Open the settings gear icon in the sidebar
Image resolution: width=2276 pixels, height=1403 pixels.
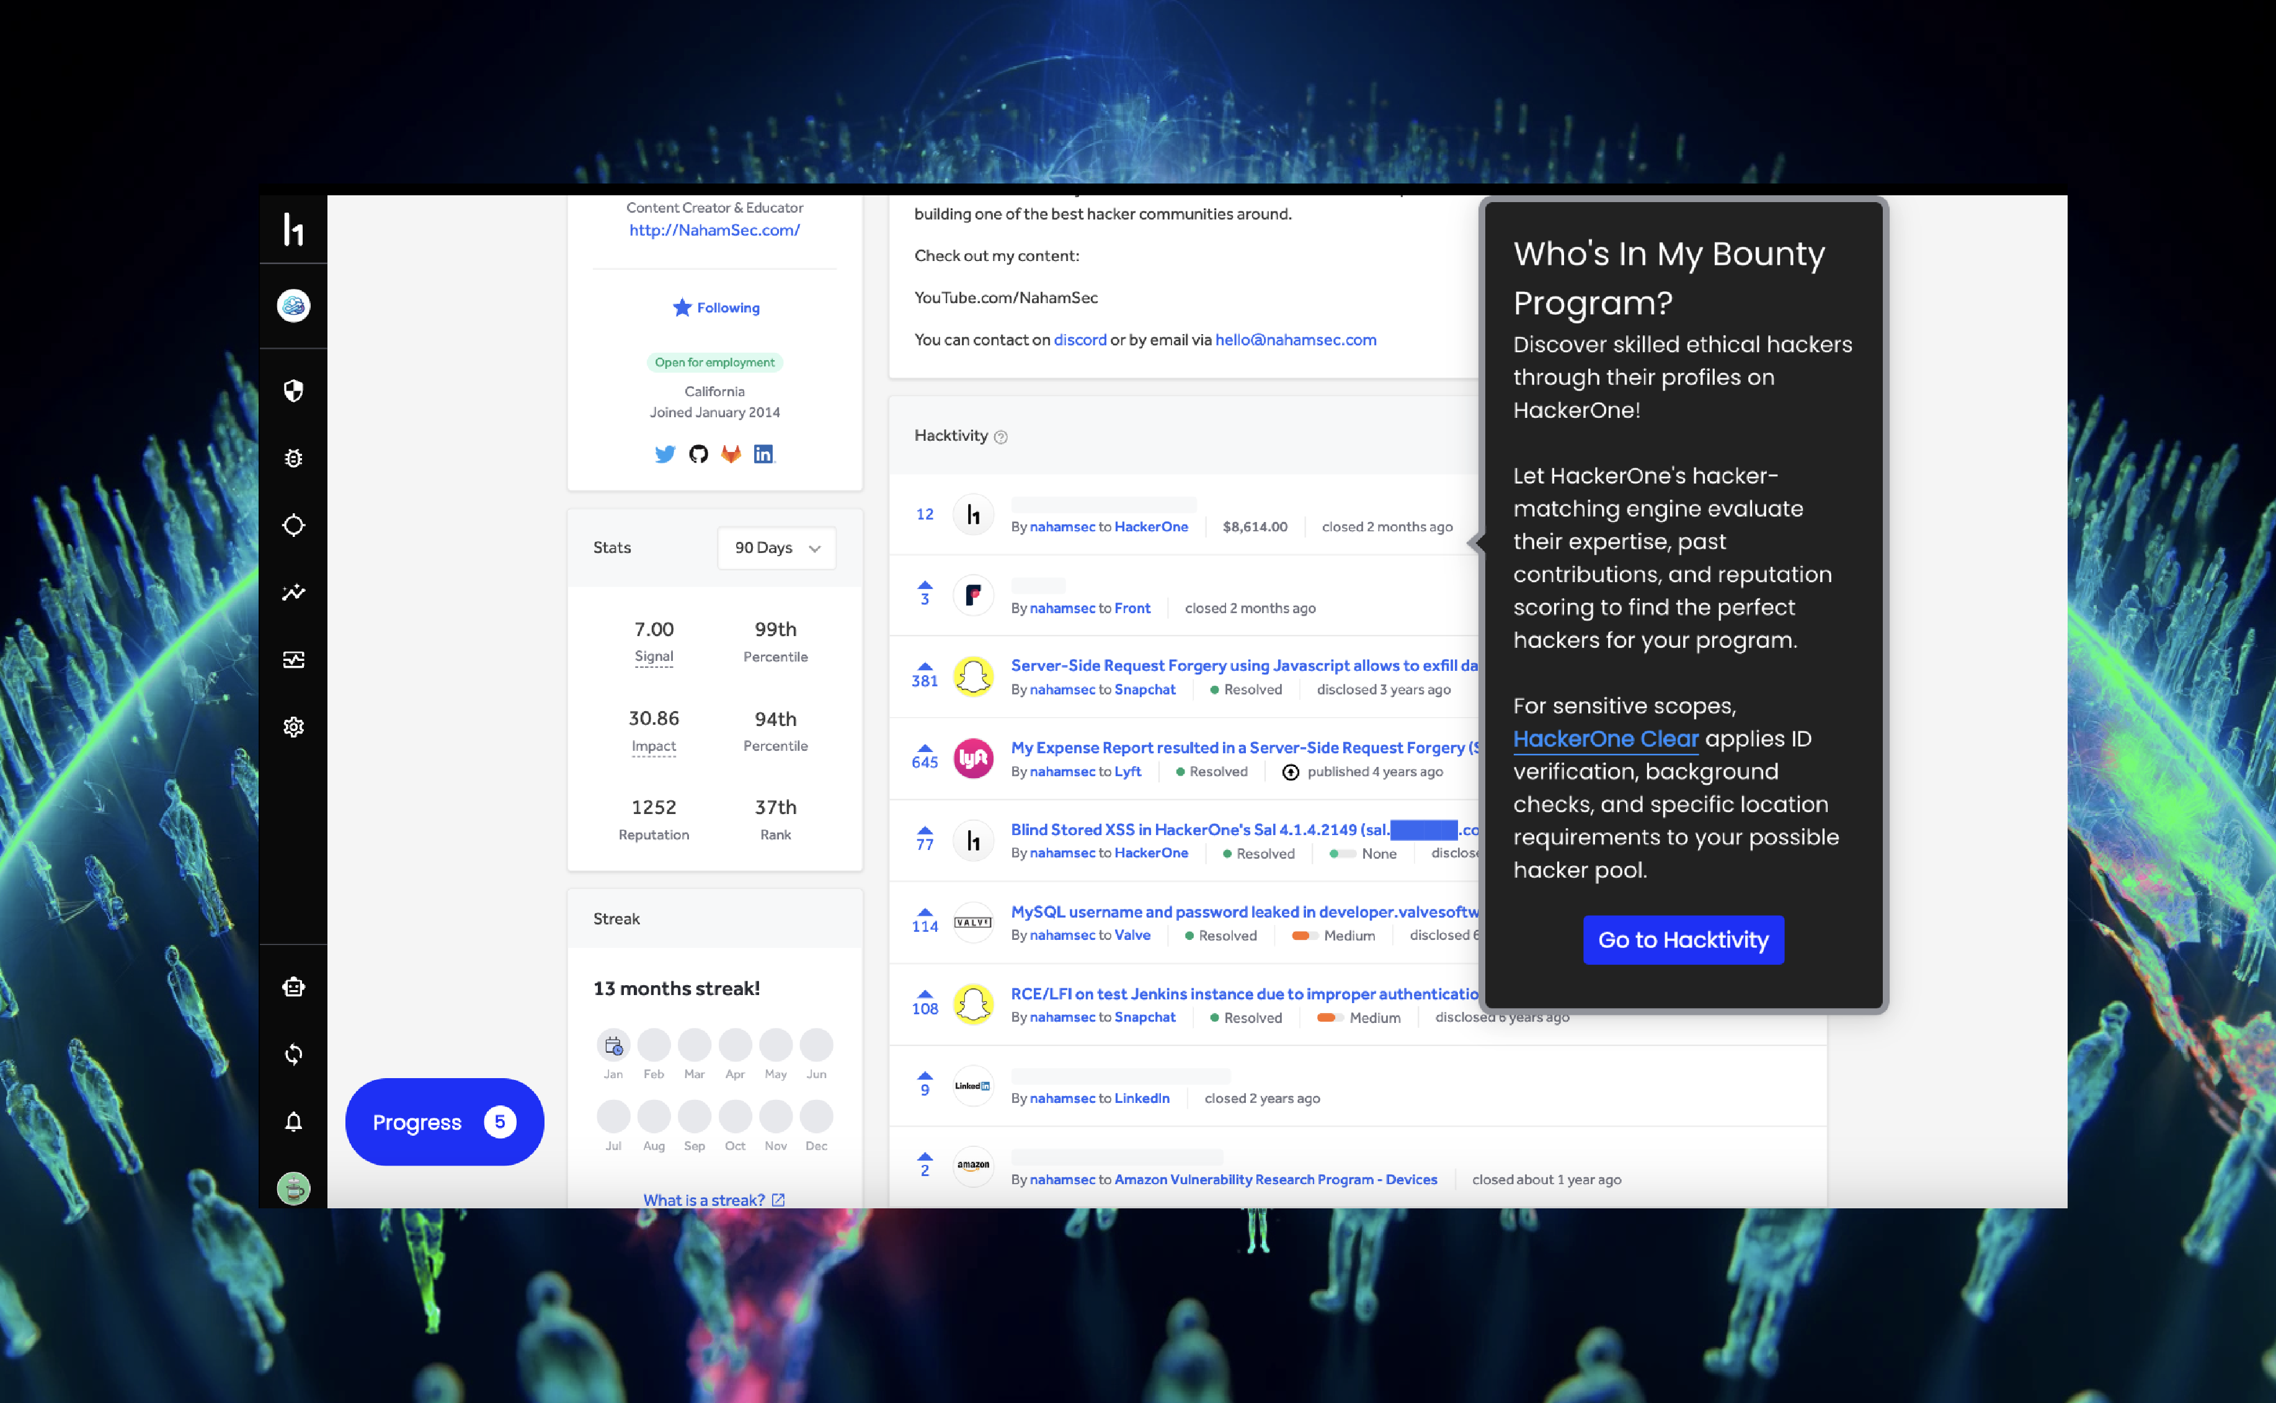click(293, 727)
